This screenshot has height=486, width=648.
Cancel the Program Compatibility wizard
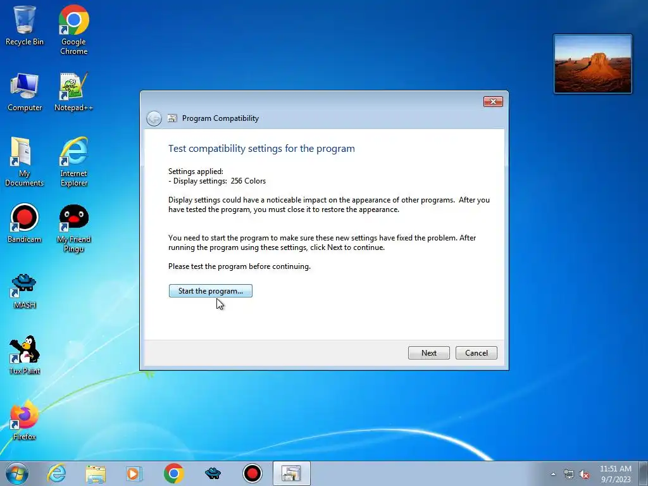coord(476,353)
